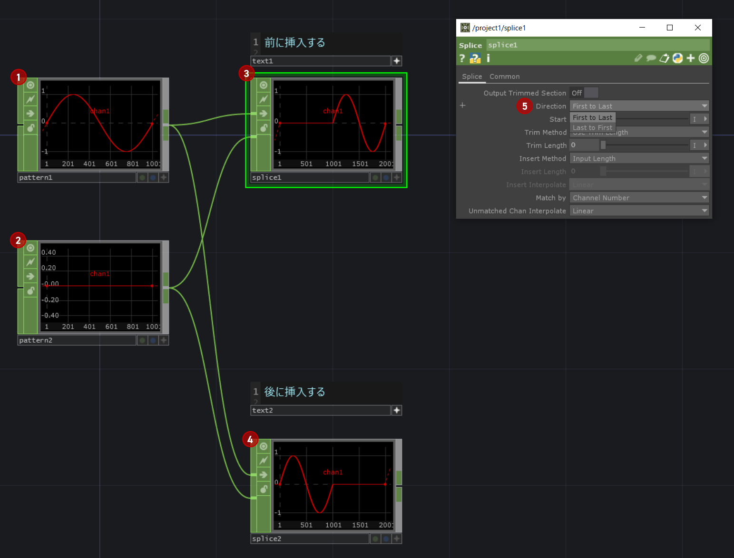The height and width of the screenshot is (558, 734).
Task: Choose First to Last from the list
Action: point(593,117)
